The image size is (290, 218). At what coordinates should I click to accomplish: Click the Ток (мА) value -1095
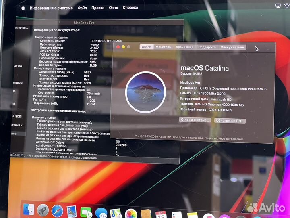click(x=91, y=101)
